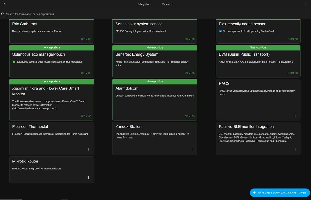311x200 pixels.
Task: Click New repository banner on Alarmdotcom card
Action: click(155, 81)
